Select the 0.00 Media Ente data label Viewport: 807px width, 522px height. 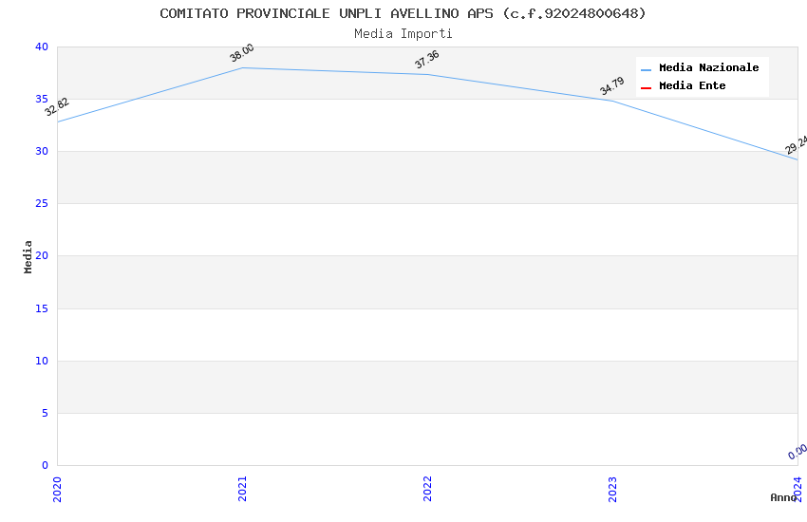pyautogui.click(x=798, y=452)
